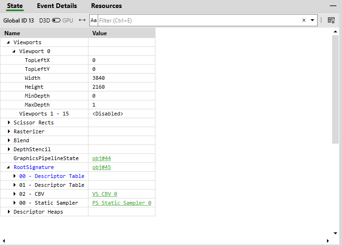The height and width of the screenshot is (246, 342).
Task: Click the <Disabled> value cell
Action: [x=122, y=114]
